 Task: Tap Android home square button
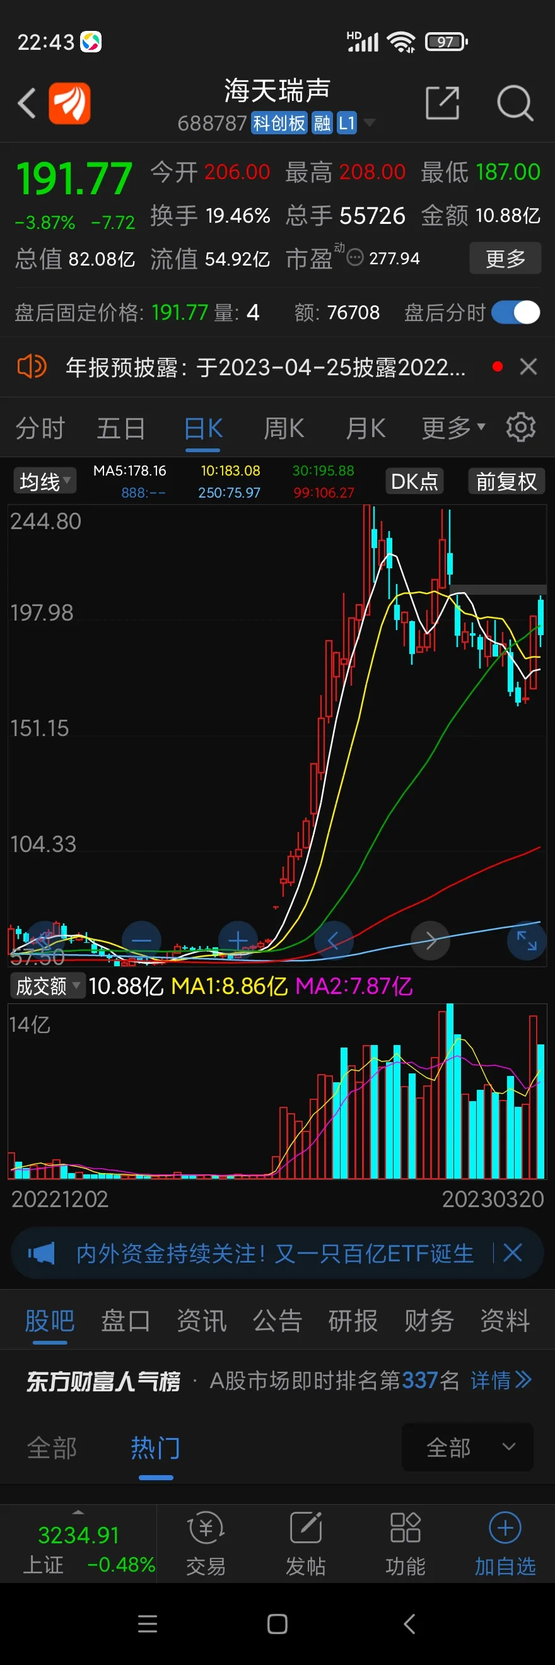[277, 1623]
